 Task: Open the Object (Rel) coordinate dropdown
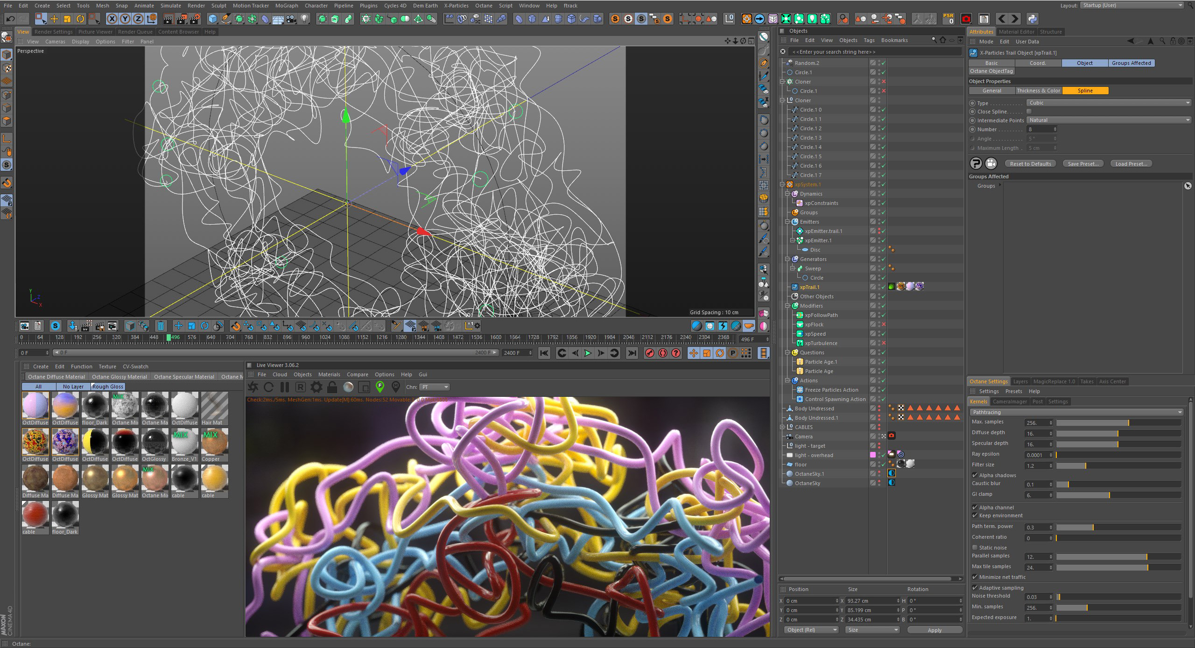[811, 630]
